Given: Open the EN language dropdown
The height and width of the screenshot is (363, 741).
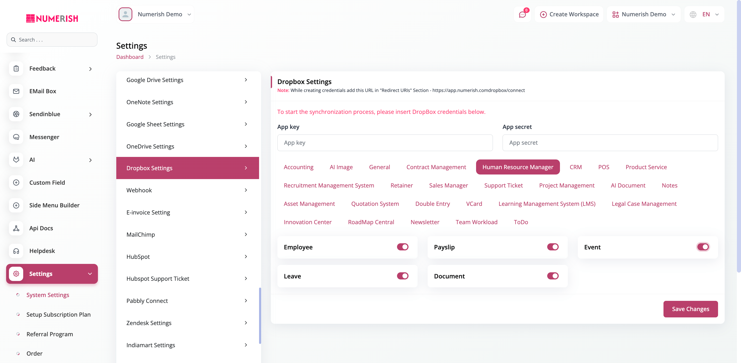Looking at the screenshot, I should tap(704, 14).
